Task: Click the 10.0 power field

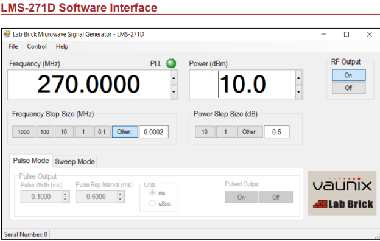Action: (x=242, y=85)
